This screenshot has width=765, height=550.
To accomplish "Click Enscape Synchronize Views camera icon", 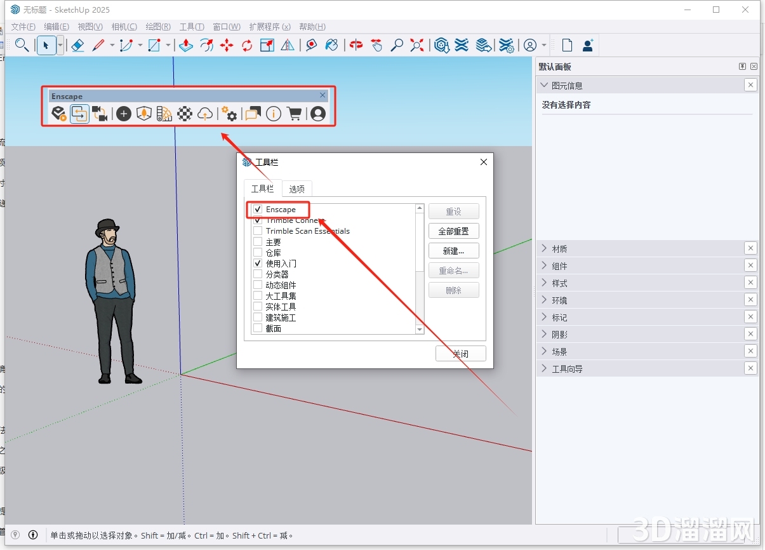I will [100, 114].
